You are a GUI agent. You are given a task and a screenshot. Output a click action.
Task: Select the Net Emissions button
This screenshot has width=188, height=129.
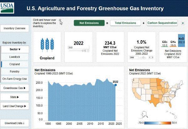(89, 23)
